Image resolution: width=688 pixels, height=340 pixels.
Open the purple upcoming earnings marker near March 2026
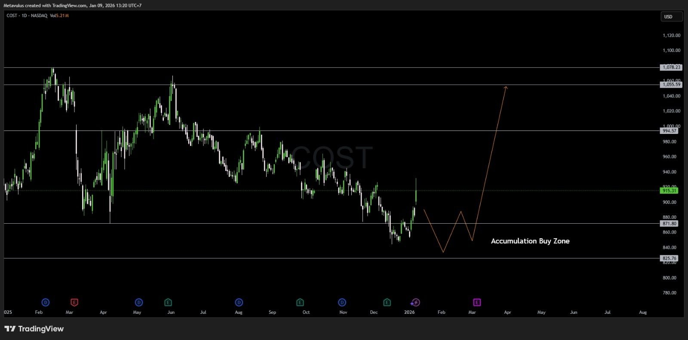pyautogui.click(x=477, y=302)
